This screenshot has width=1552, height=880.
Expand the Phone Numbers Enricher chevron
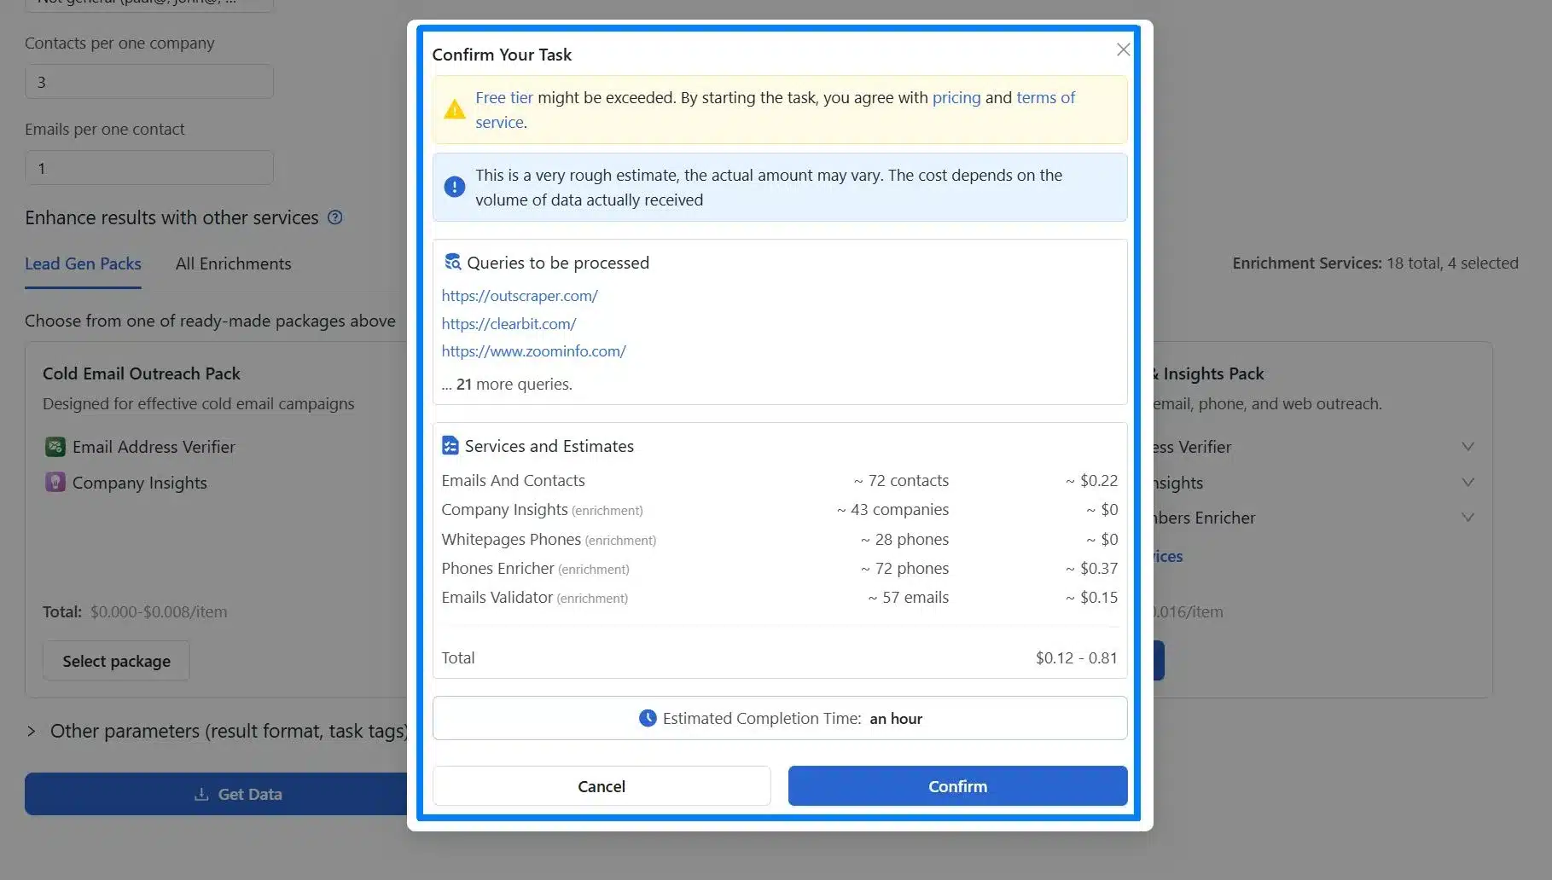pos(1468,518)
